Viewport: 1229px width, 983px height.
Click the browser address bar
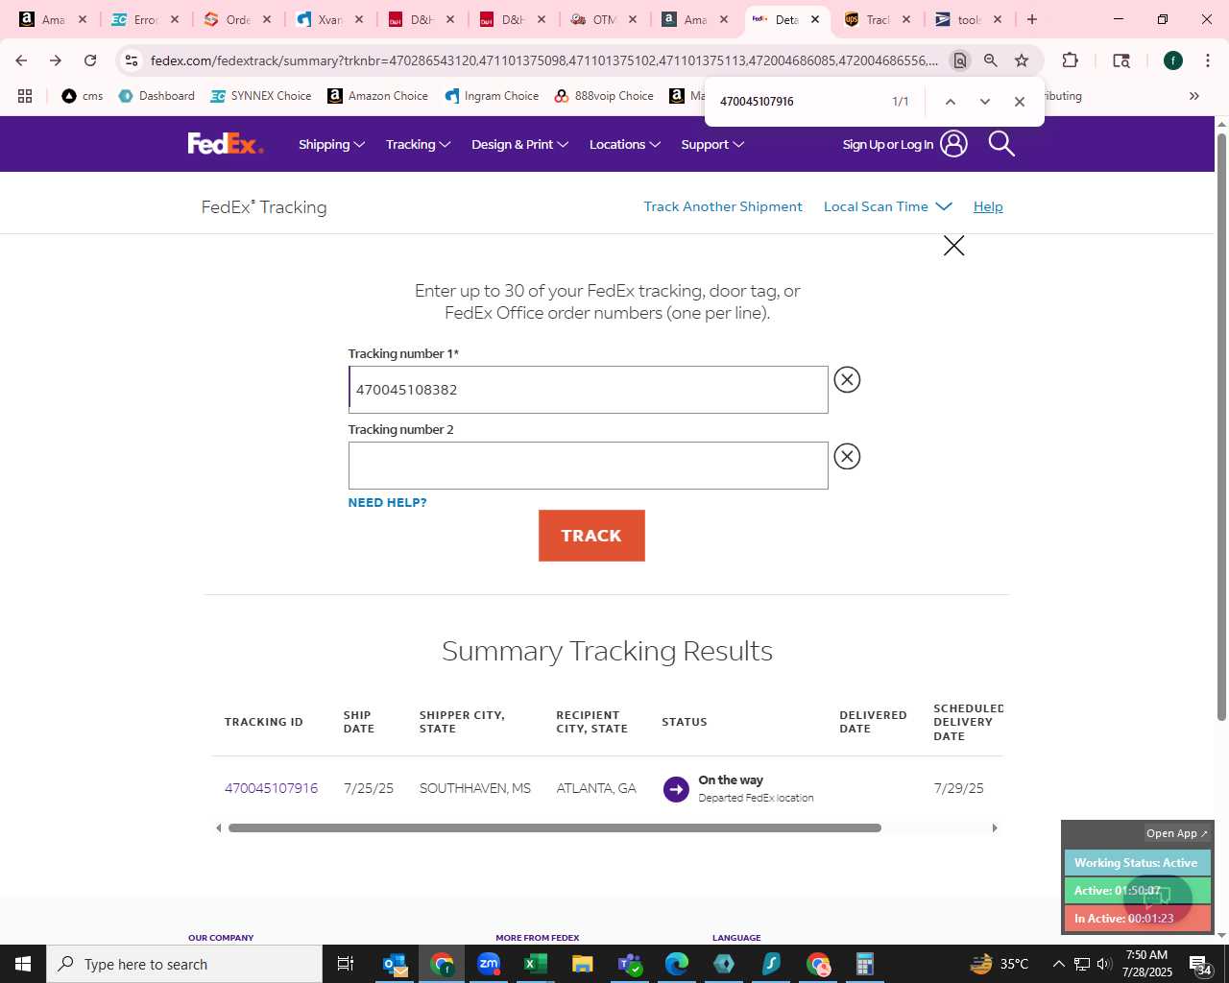pyautogui.click(x=544, y=60)
